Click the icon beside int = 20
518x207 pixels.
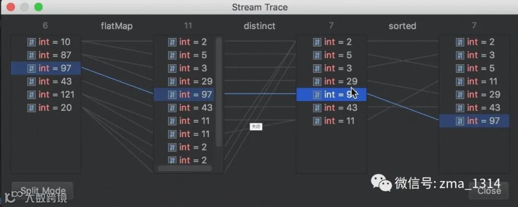[x=31, y=108]
